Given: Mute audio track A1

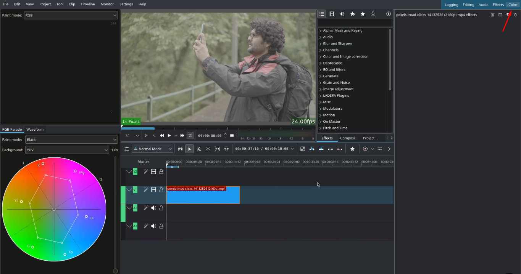Looking at the screenshot, I should tap(153, 208).
